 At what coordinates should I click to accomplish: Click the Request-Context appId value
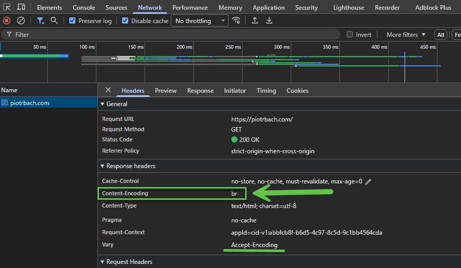306,233
